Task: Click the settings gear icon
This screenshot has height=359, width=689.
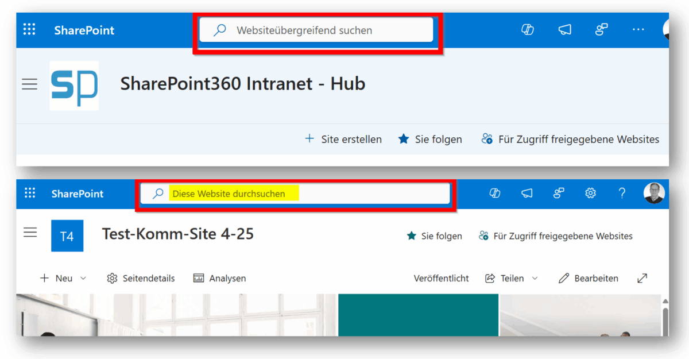Action: (x=590, y=194)
